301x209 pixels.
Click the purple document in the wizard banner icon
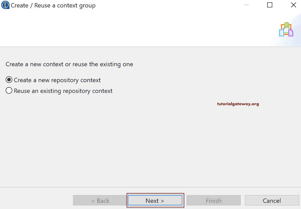291,33
